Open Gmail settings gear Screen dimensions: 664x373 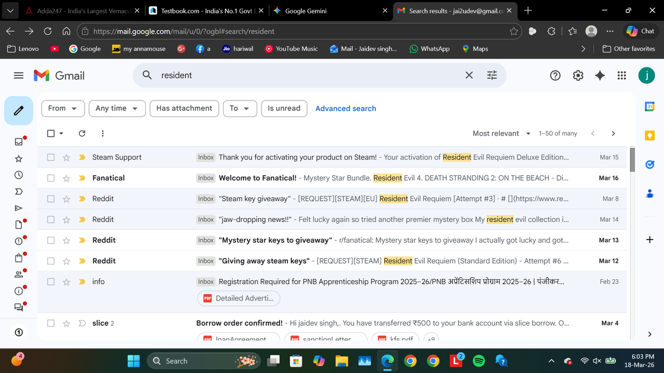tap(578, 75)
